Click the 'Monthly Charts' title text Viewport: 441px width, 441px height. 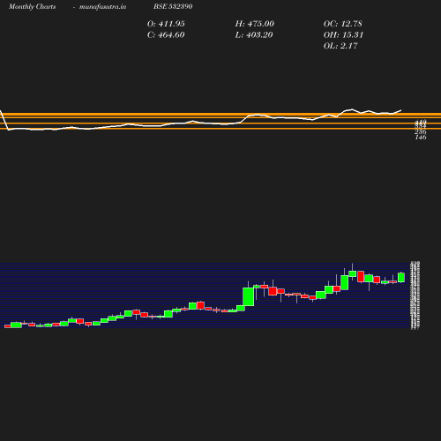(33, 6)
